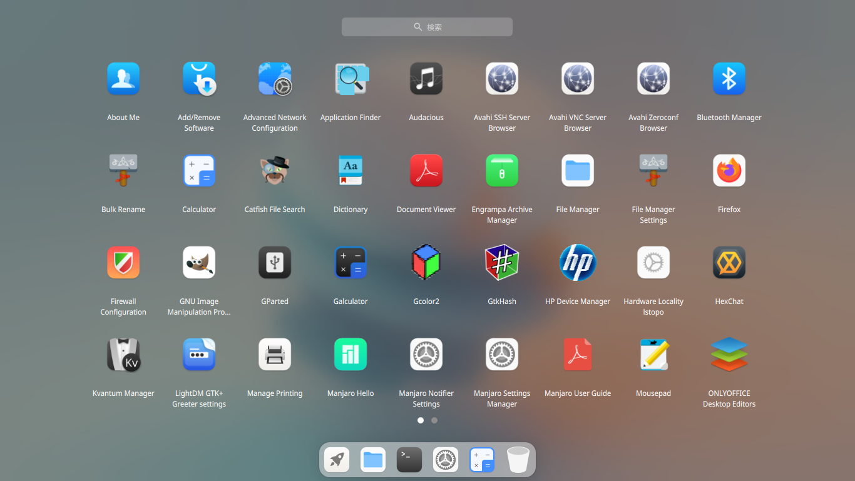Open Manjaro Settings Manager
This screenshot has height=481, width=855.
pos(502,355)
